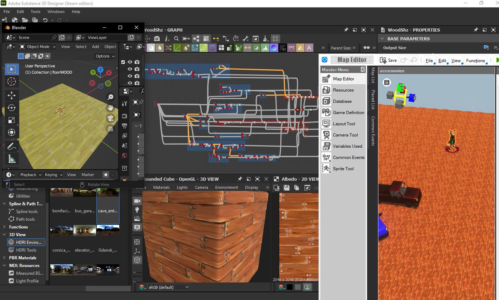Toggle the collection checkbox in Blender's outliner
This screenshot has width=499, height=300.
click(123, 62)
